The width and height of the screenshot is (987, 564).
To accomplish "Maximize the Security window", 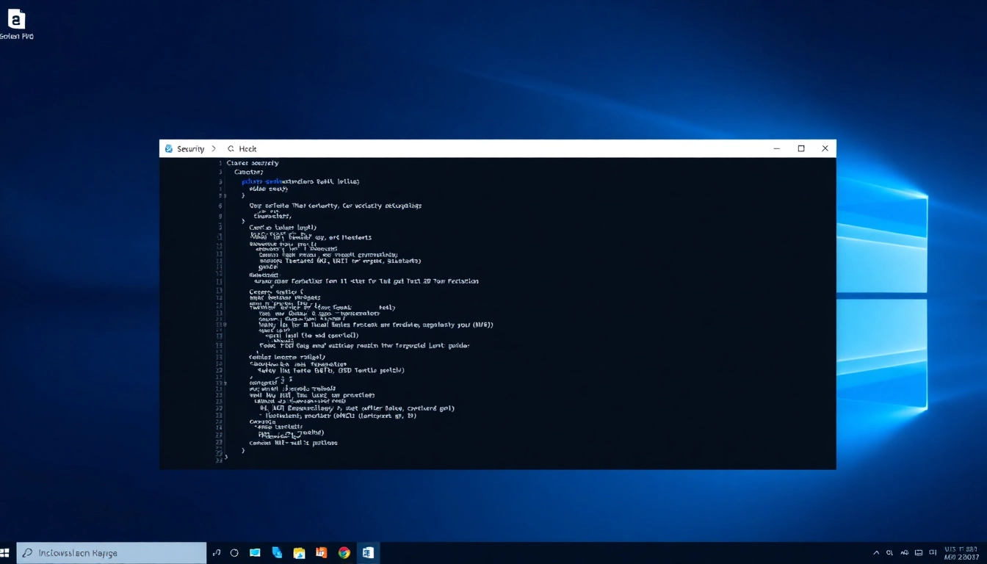I will (801, 148).
